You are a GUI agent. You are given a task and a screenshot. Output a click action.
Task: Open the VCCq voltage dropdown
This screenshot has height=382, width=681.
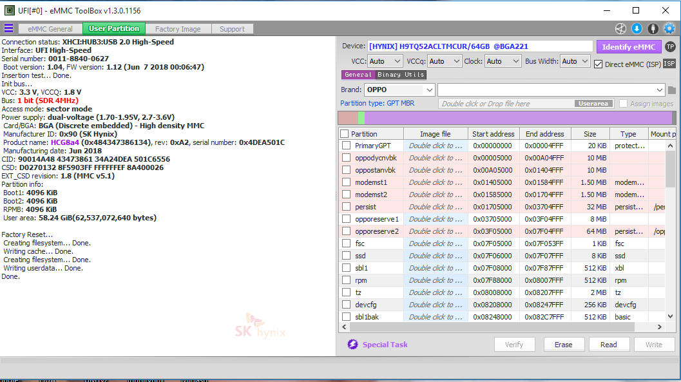[444, 61]
